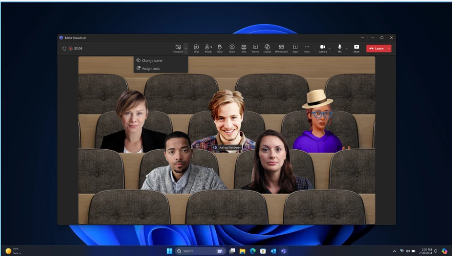This screenshot has height=256, width=452.
Task: Open File Explorer from taskbar
Action: (x=243, y=251)
